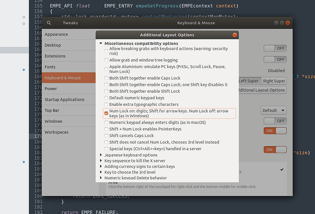
Task: Uncheck Num Lock on digits option
Action: pyautogui.click(x=106, y=113)
